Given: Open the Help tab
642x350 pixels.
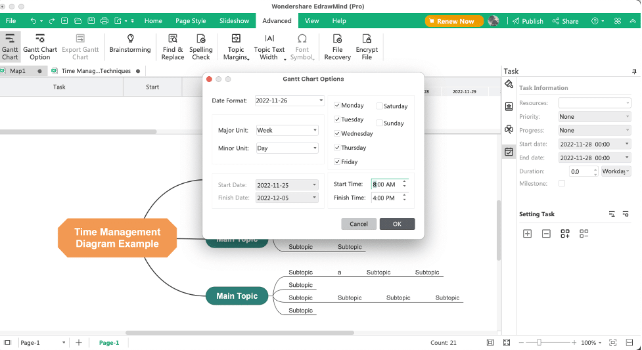Looking at the screenshot, I should pyautogui.click(x=339, y=21).
